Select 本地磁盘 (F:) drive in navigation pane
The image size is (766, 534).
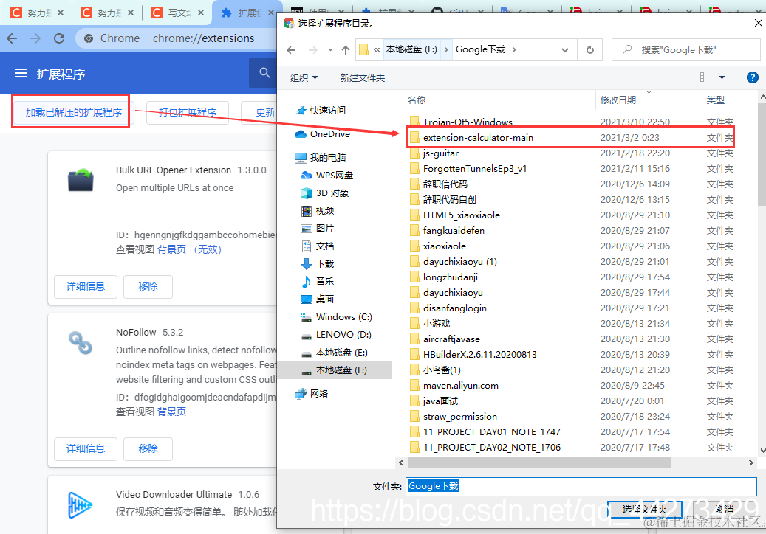(334, 370)
